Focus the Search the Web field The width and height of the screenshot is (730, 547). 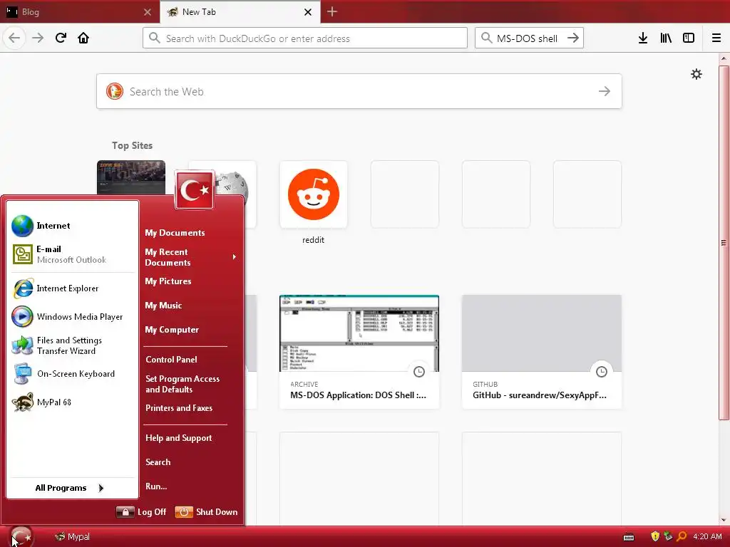[359, 91]
